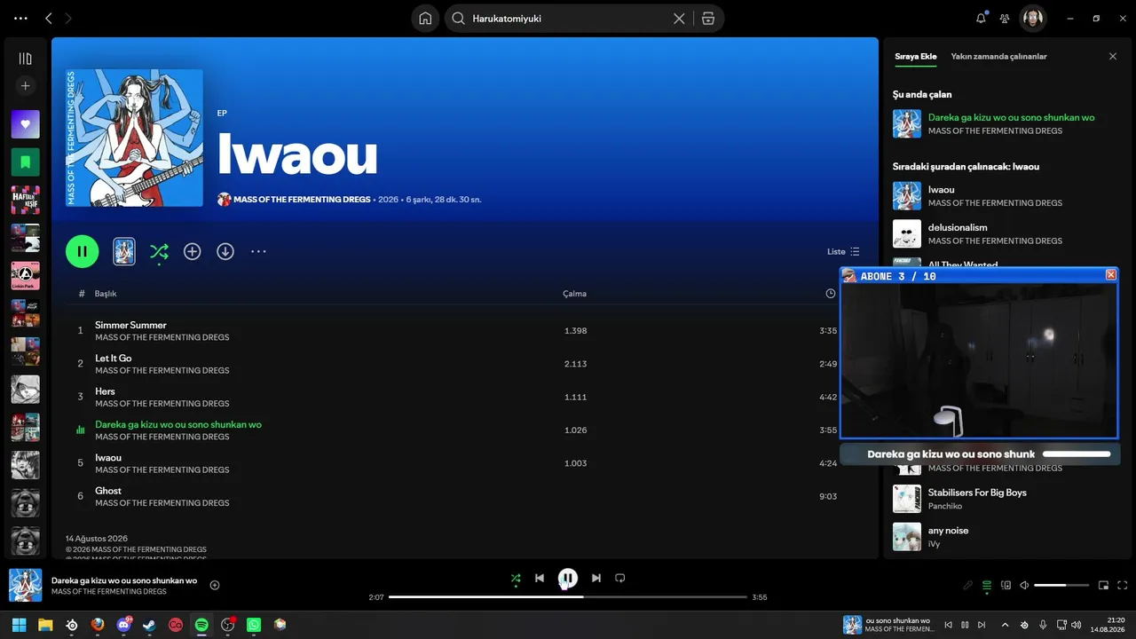Click the Iwaou album cover art
Image resolution: width=1136 pixels, height=639 pixels.
pyautogui.click(x=134, y=138)
